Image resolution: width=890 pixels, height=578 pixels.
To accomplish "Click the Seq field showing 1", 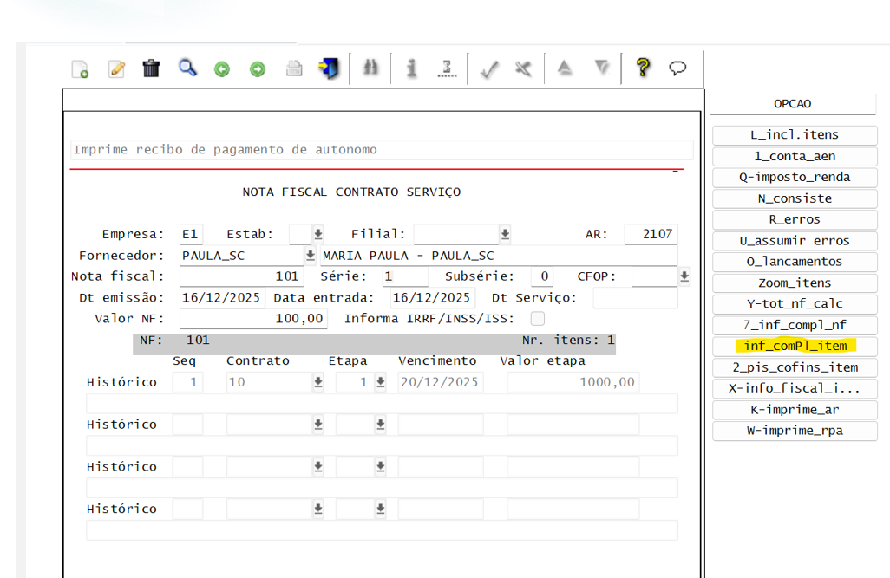I will click(x=187, y=382).
